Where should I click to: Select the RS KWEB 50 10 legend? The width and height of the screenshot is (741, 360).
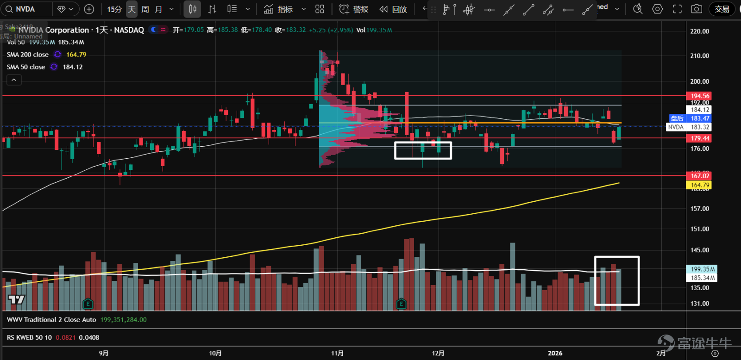tap(29, 337)
